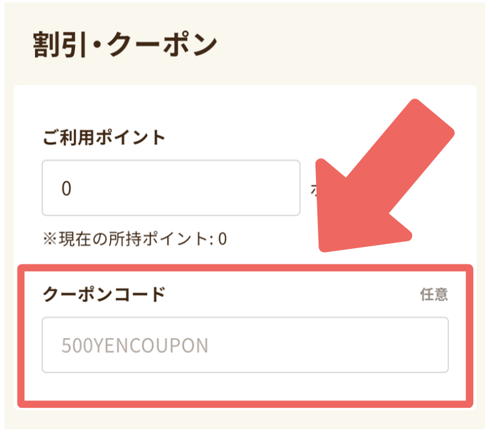The image size is (489, 434).
Task: Click the 任意 optional tag
Action: pyautogui.click(x=433, y=294)
